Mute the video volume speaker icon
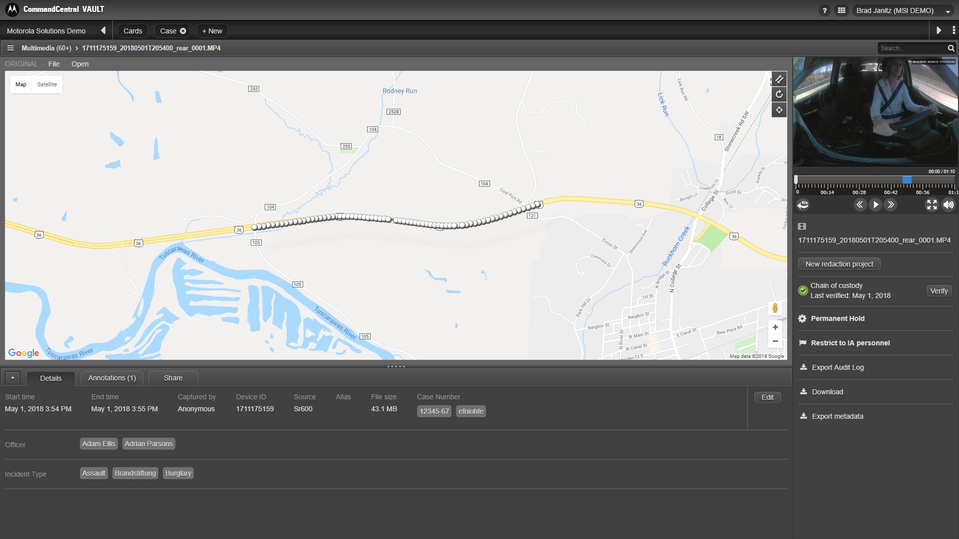Screen dimensions: 959x539 (x=948, y=205)
